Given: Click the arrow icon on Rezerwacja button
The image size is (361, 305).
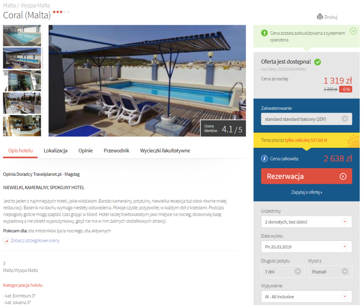Looking at the screenshot, I should tap(343, 176).
